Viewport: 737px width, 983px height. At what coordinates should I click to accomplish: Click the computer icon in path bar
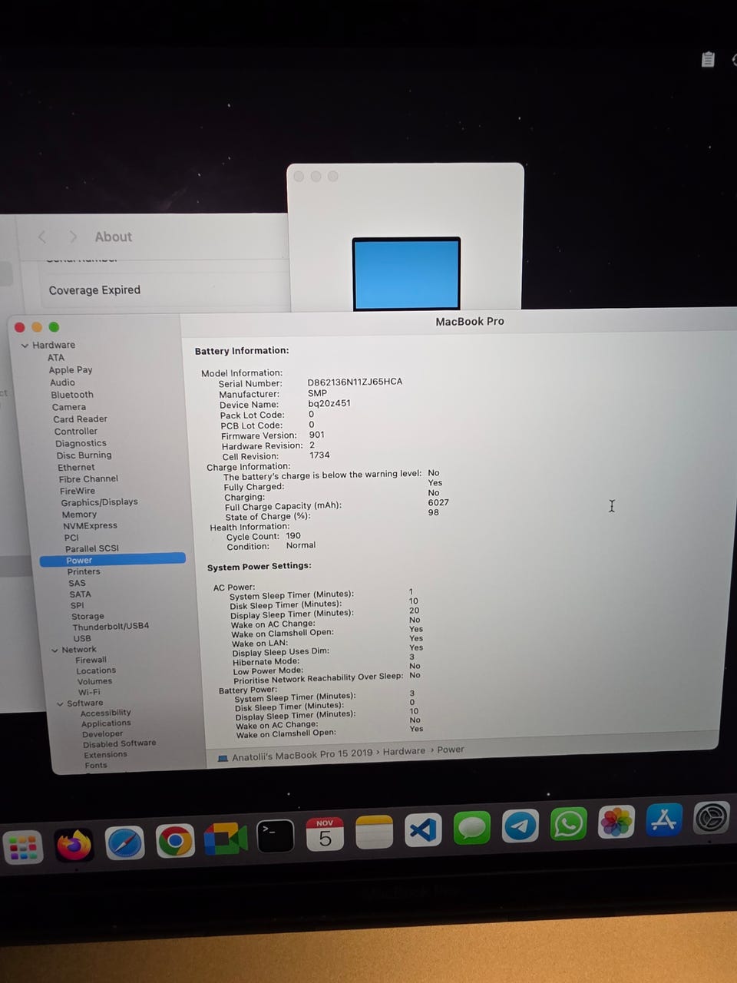tap(223, 758)
